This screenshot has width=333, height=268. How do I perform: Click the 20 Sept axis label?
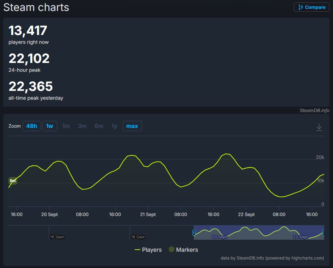[49, 215]
